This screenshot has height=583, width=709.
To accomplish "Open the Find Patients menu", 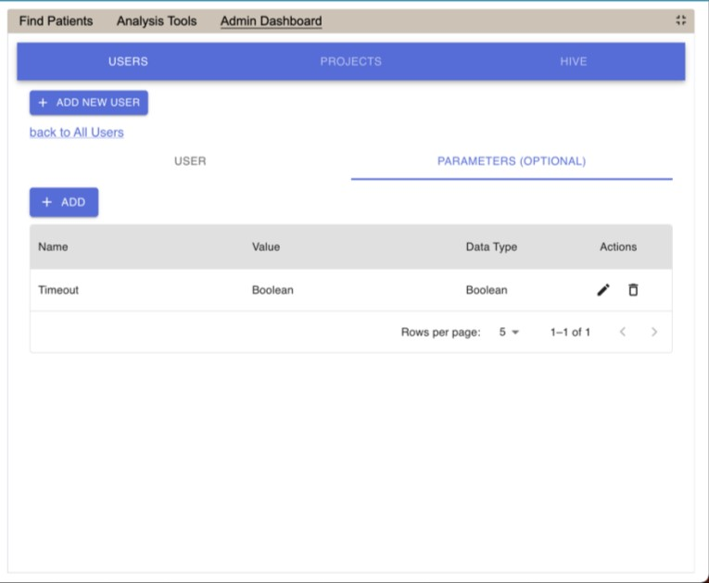I will (x=57, y=20).
